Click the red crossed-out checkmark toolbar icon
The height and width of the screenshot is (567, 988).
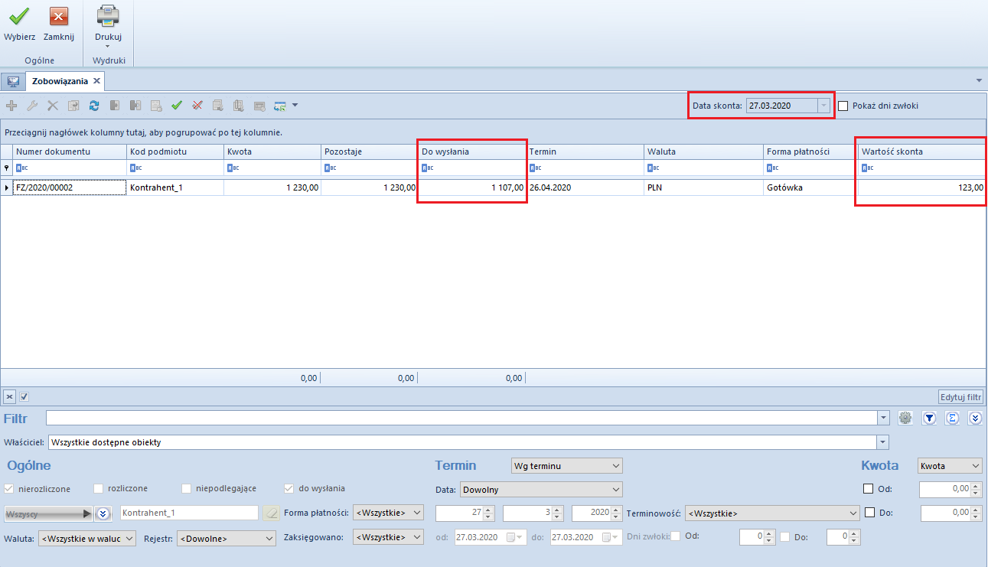[197, 106]
